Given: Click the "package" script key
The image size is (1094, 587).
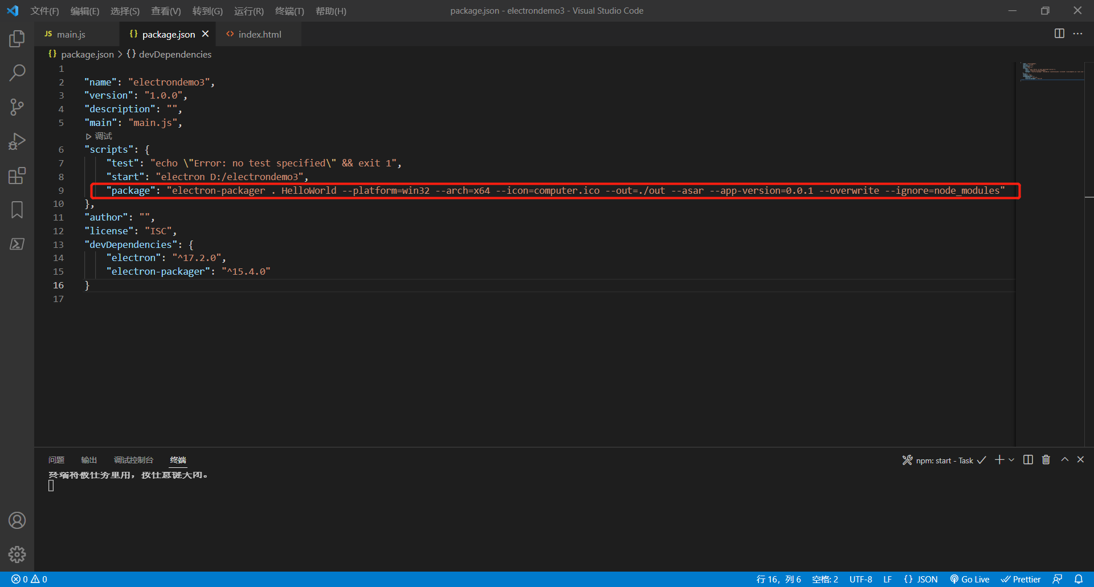Looking at the screenshot, I should click(x=130, y=190).
